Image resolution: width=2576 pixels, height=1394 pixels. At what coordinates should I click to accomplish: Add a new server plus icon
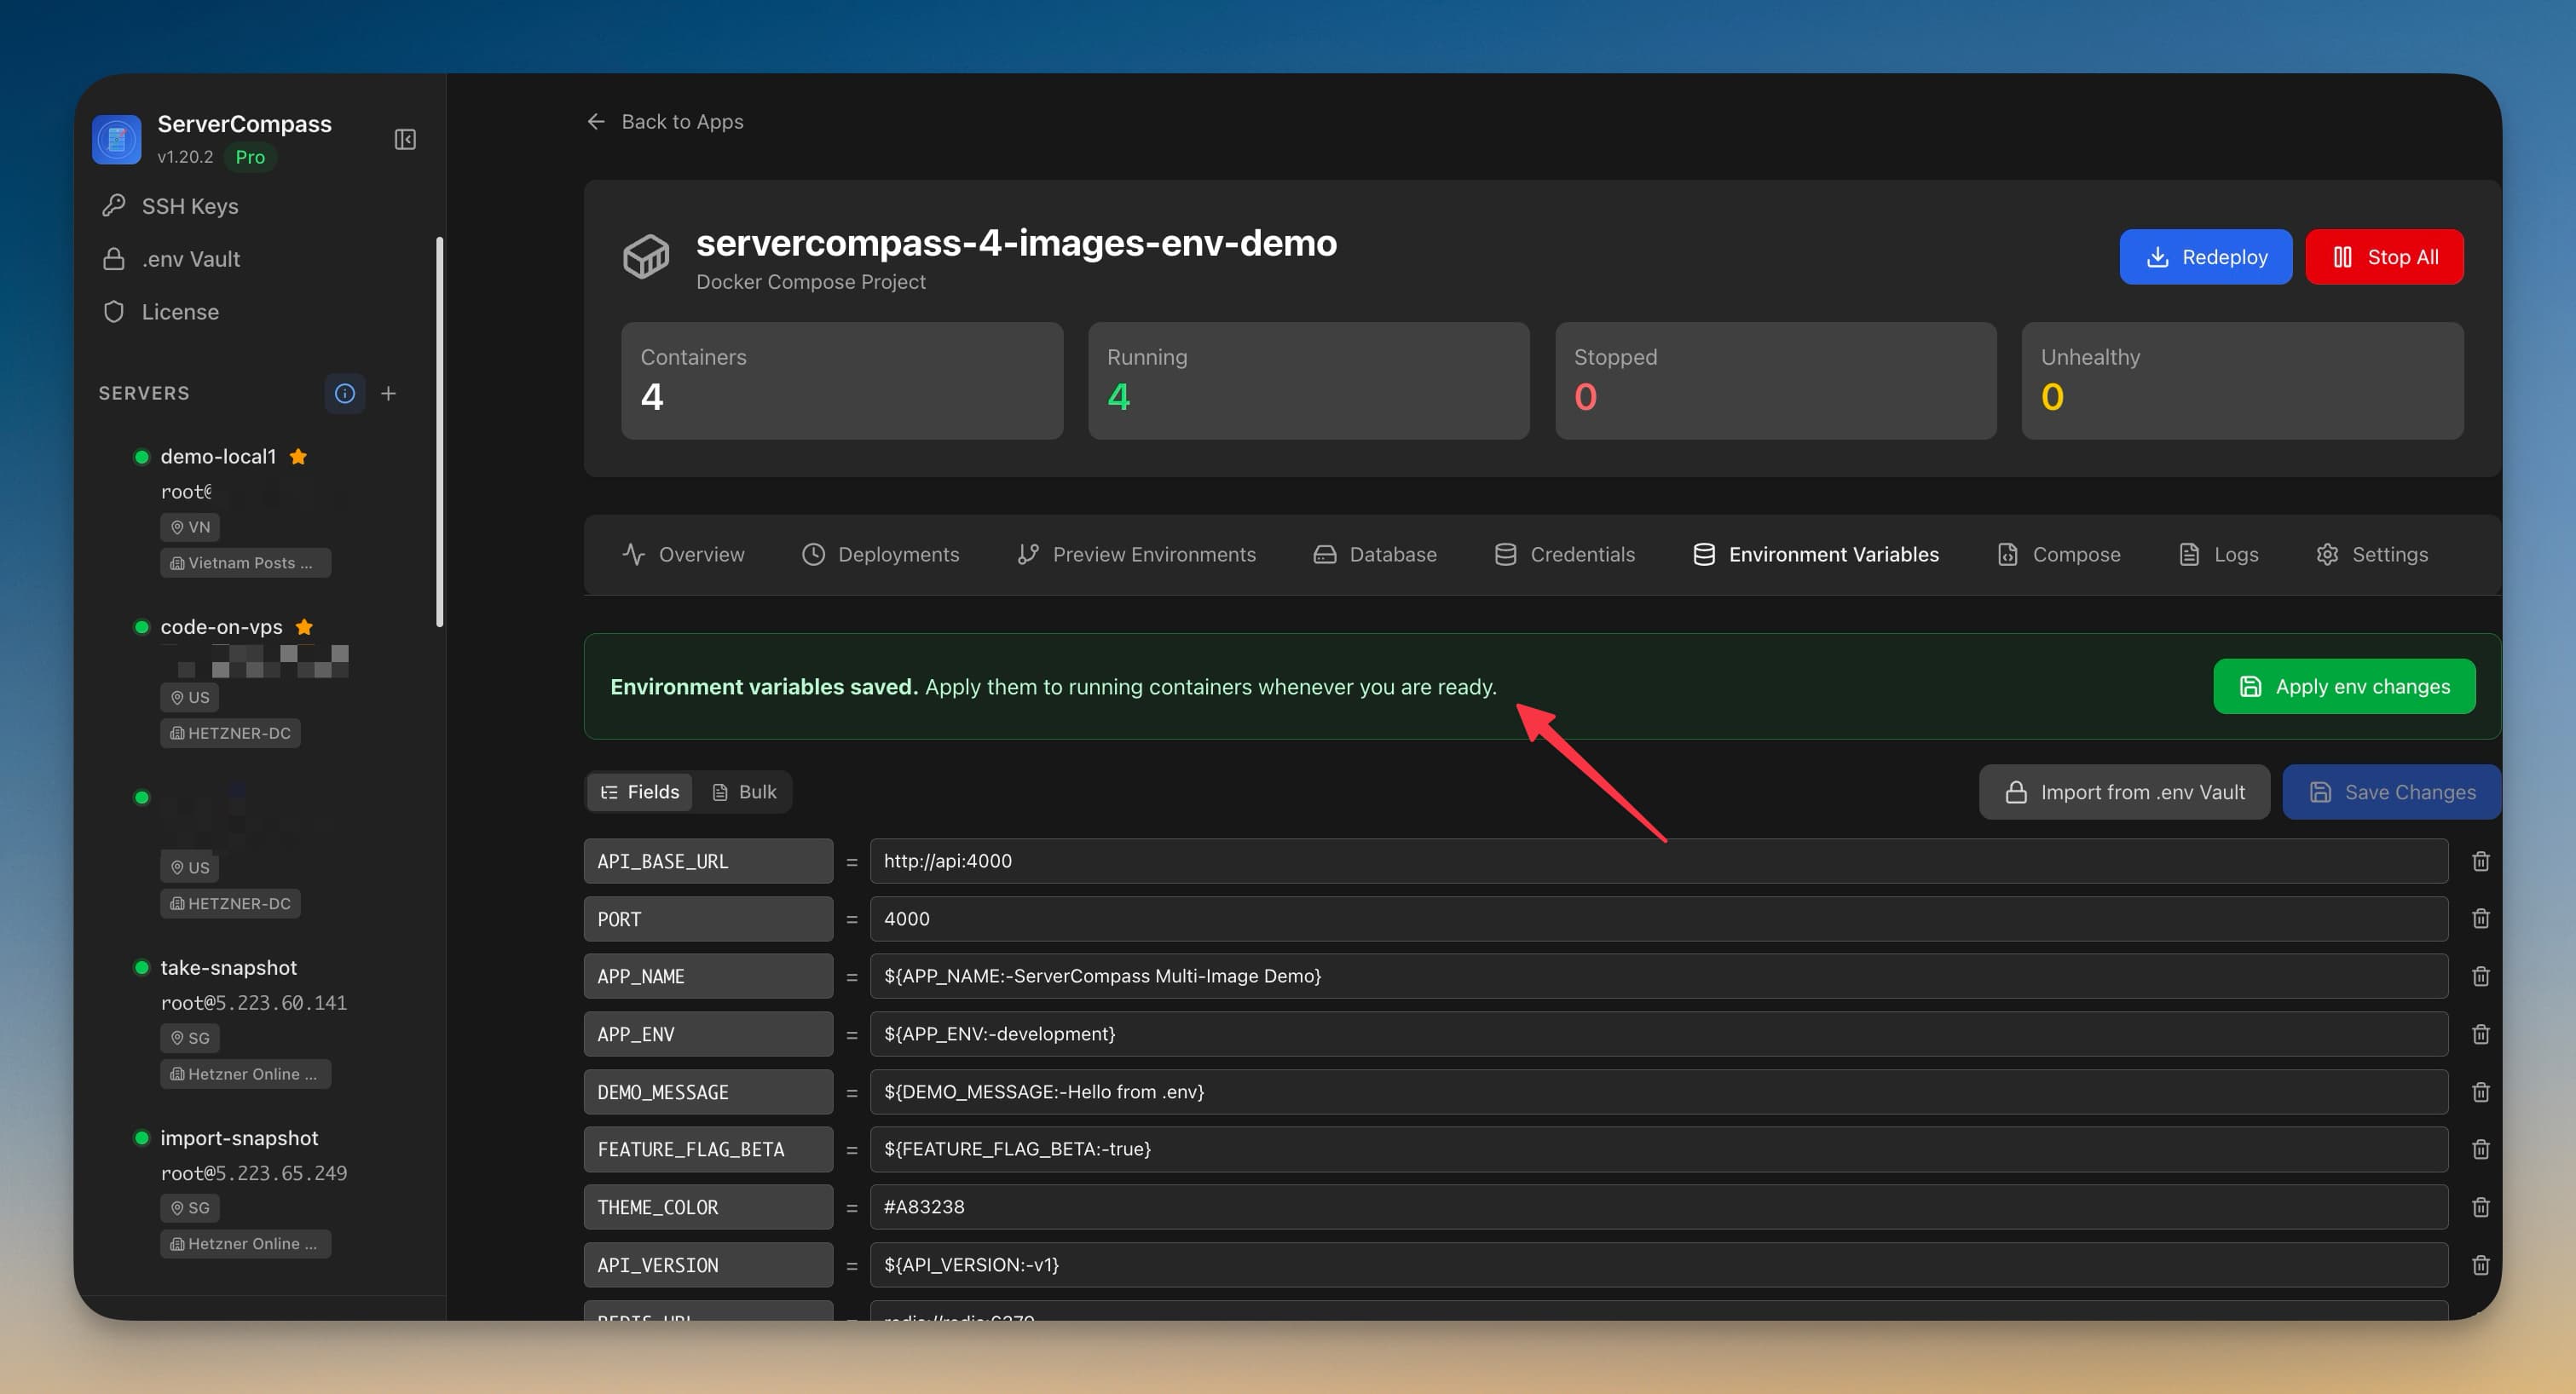[389, 393]
